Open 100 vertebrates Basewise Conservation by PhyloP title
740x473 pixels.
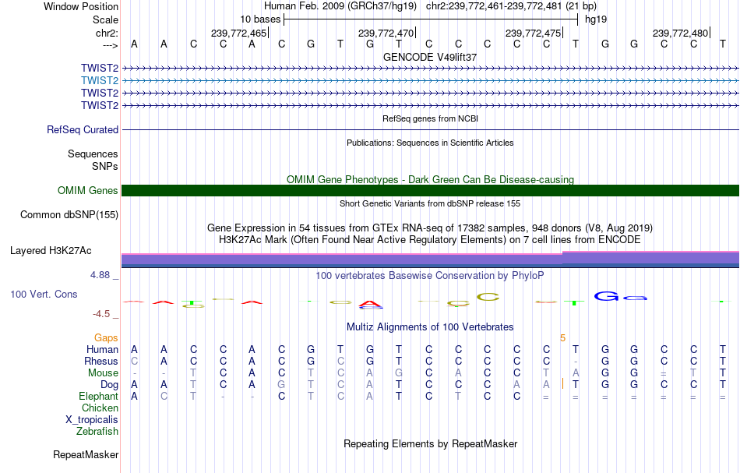point(430,276)
